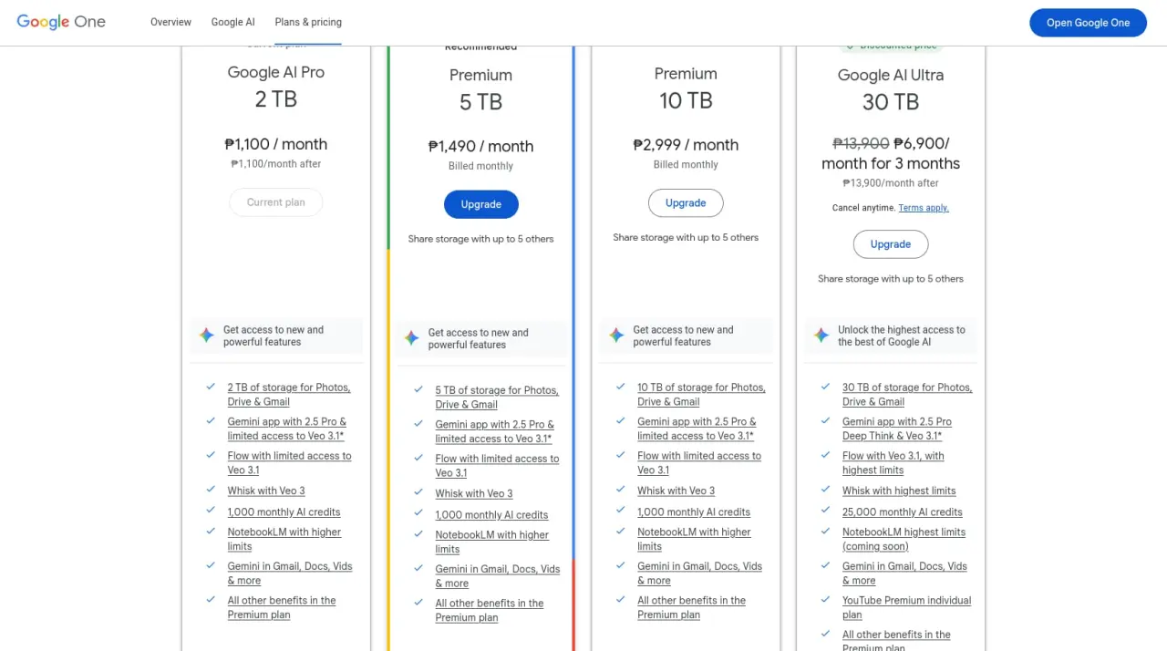Upgrade to the Premium 10 TB plan
The height and width of the screenshot is (651, 1167).
point(686,202)
